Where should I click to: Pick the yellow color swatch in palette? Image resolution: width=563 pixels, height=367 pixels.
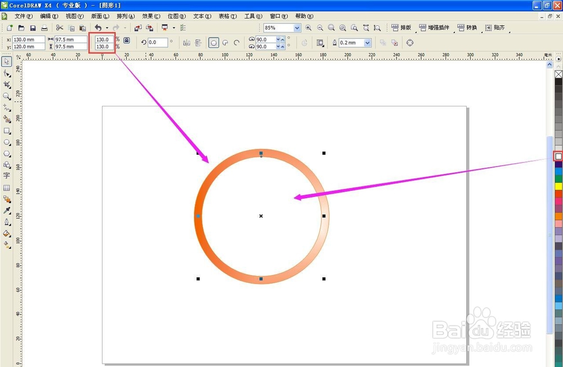tap(558, 186)
